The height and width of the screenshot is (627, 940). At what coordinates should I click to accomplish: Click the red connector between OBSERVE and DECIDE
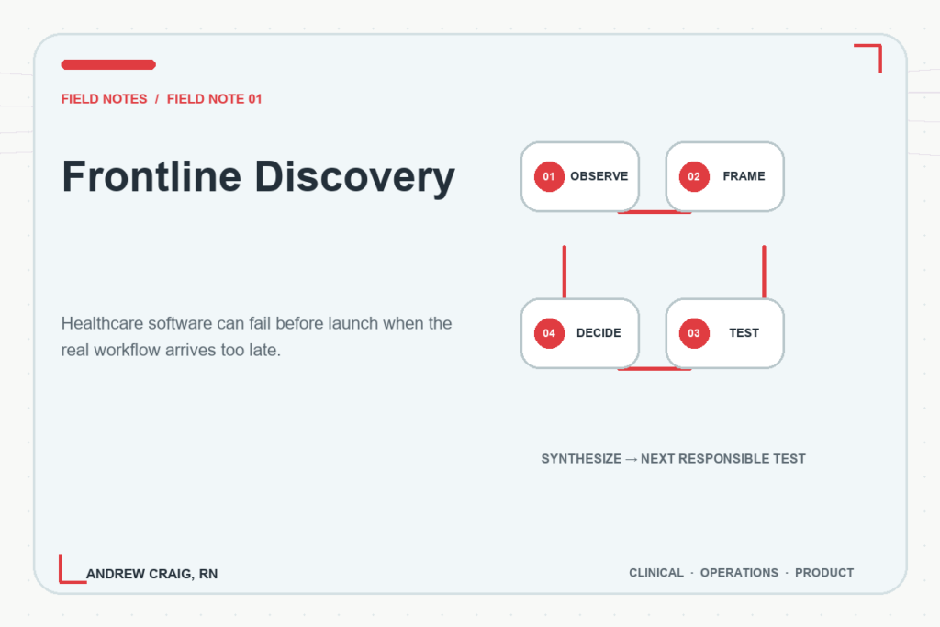(x=565, y=272)
